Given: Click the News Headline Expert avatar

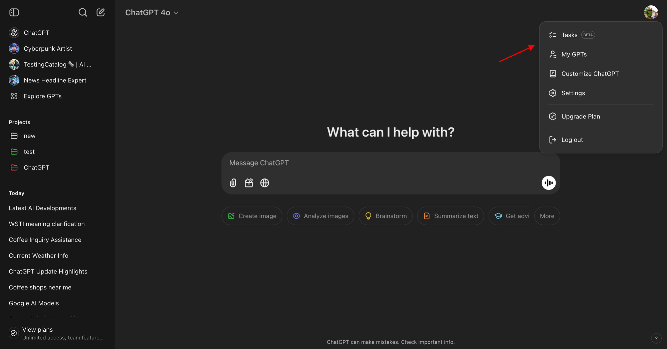Looking at the screenshot, I should pos(14,80).
